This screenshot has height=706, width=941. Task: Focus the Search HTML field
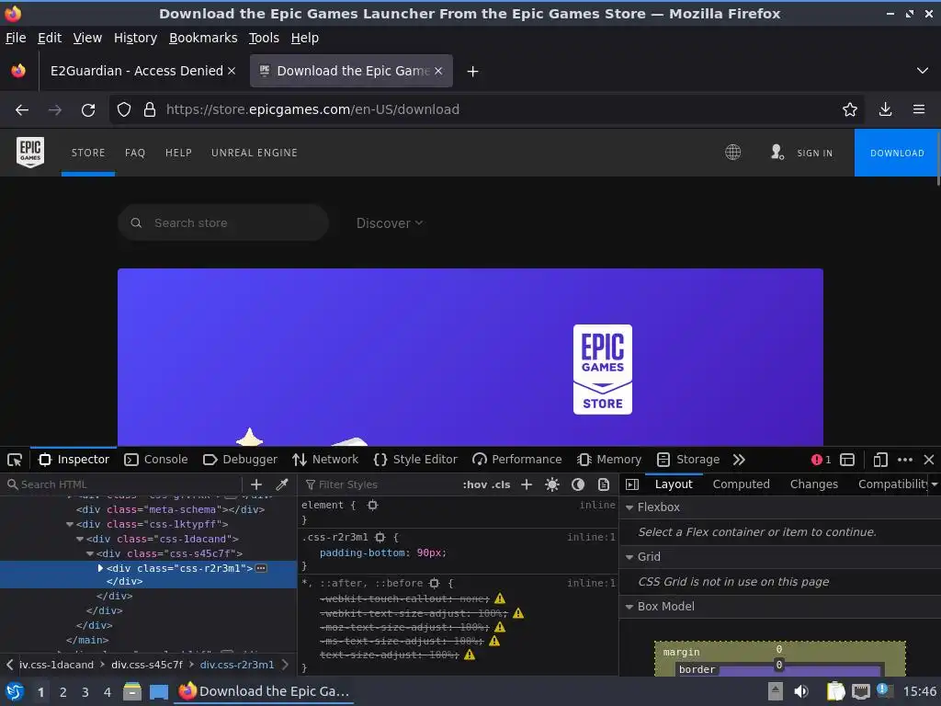123,484
